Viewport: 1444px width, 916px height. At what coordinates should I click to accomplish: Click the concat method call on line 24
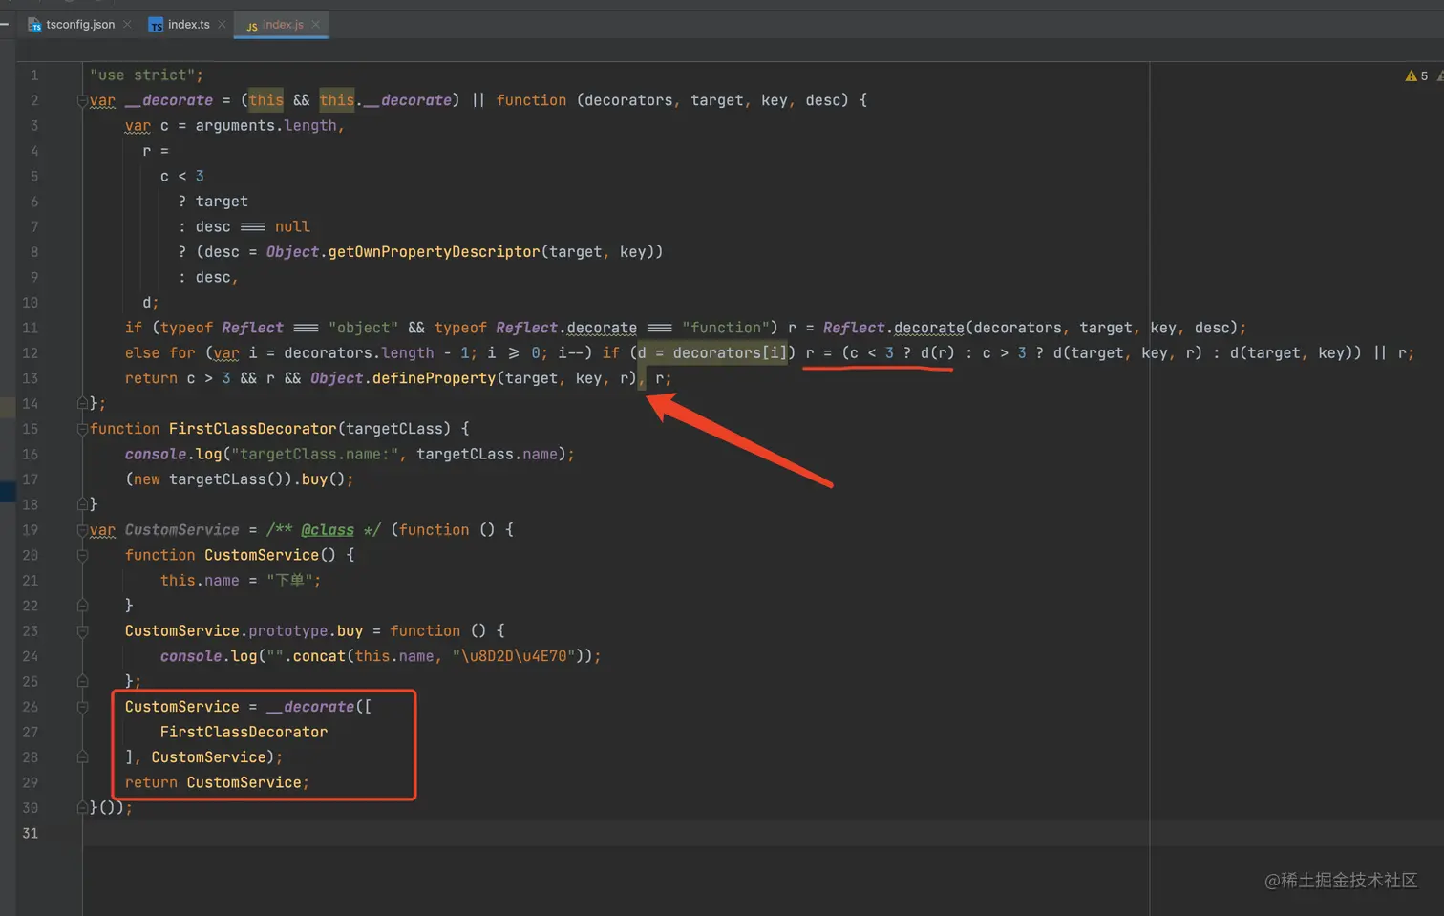(319, 656)
